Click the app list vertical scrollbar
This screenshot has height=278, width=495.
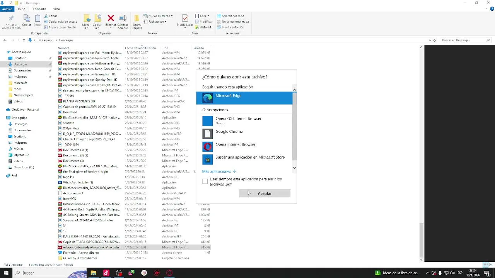tap(294, 127)
